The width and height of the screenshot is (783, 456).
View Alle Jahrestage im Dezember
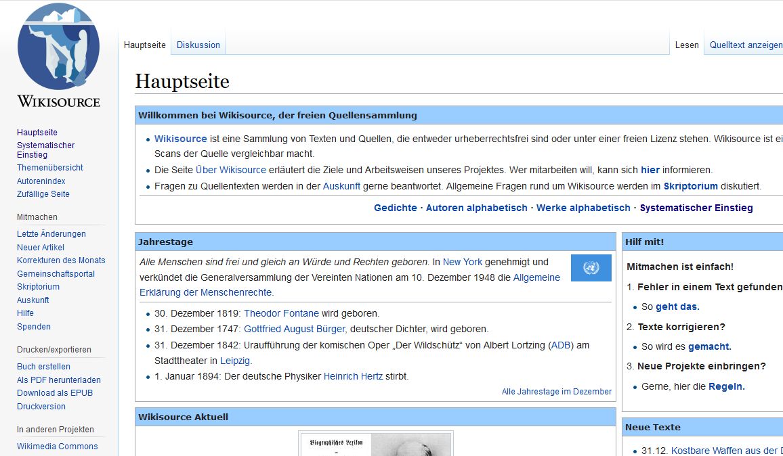coord(556,392)
